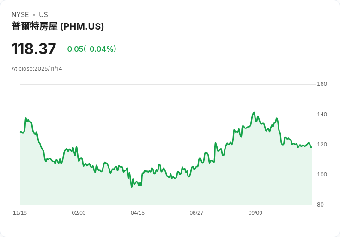Screen dimensions: 340x237
Task: Click the NYSE exchange label
Action: click(x=20, y=15)
